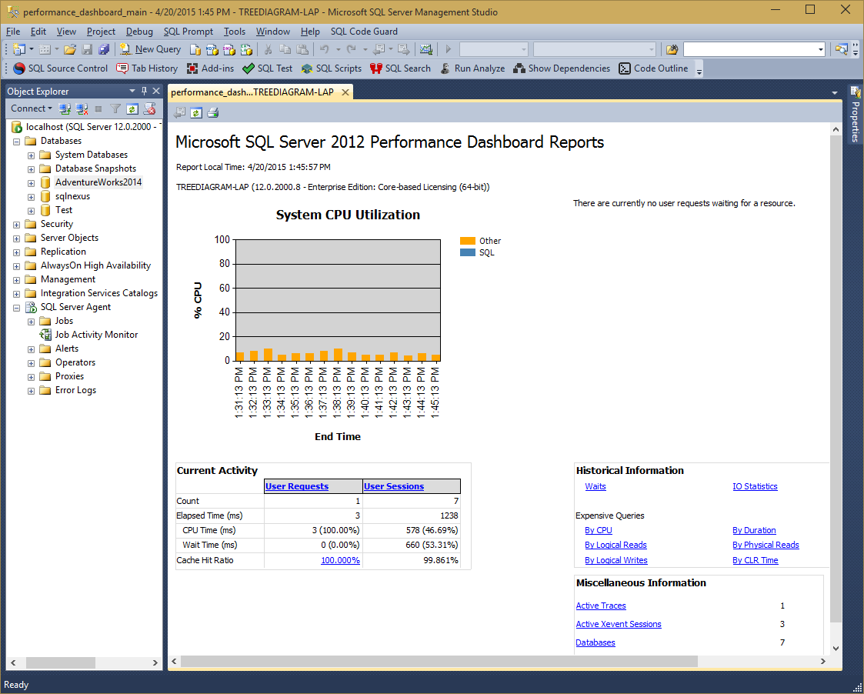The height and width of the screenshot is (694, 864).
Task: Activate Code Outline from the toolbar
Action: pyautogui.click(x=652, y=68)
